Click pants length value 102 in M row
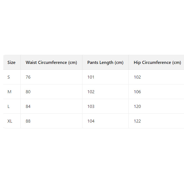 point(91,92)
